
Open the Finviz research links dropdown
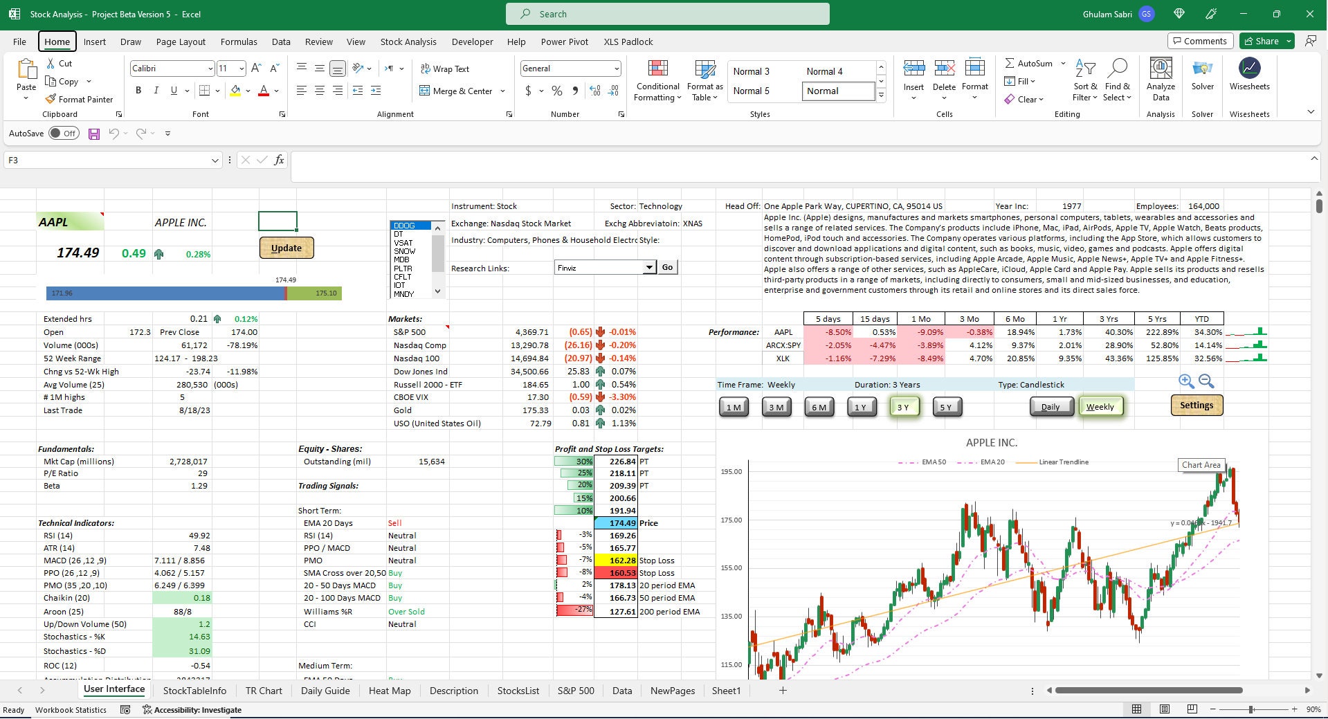tap(648, 267)
